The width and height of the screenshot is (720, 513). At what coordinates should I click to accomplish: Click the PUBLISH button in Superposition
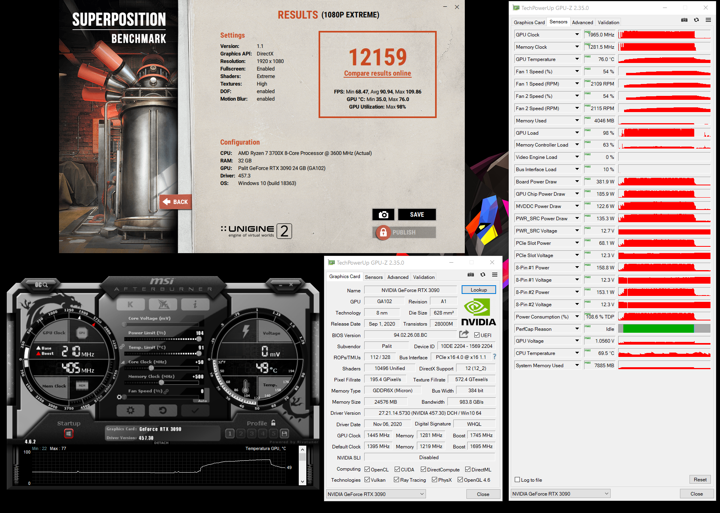[x=404, y=232]
